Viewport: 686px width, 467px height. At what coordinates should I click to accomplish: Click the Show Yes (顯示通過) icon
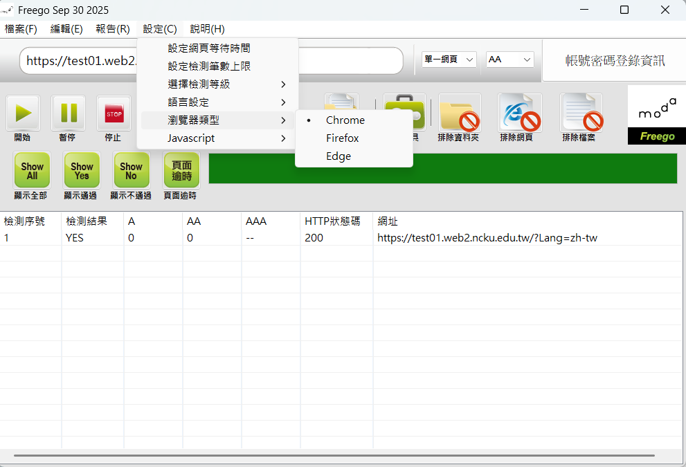click(x=82, y=170)
